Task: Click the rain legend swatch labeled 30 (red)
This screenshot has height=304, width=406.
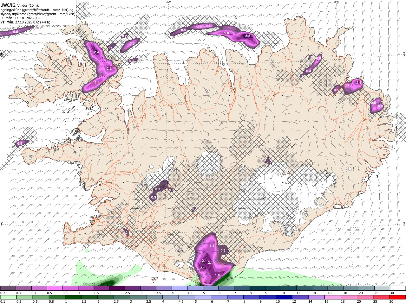Action: (x=398, y=297)
